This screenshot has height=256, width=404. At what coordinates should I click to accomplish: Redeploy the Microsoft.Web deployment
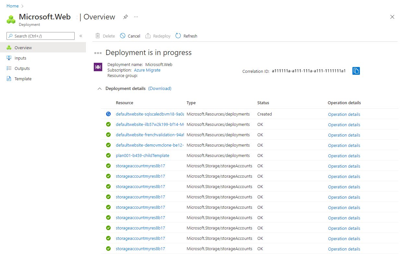coord(158,36)
